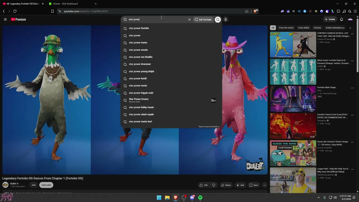359x202 pixels.
Task: Open more options for Fortnite Main Stage
Action: pos(353,88)
